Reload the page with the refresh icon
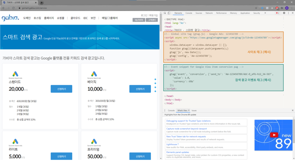This screenshot has height=166, width=295. [13, 8]
